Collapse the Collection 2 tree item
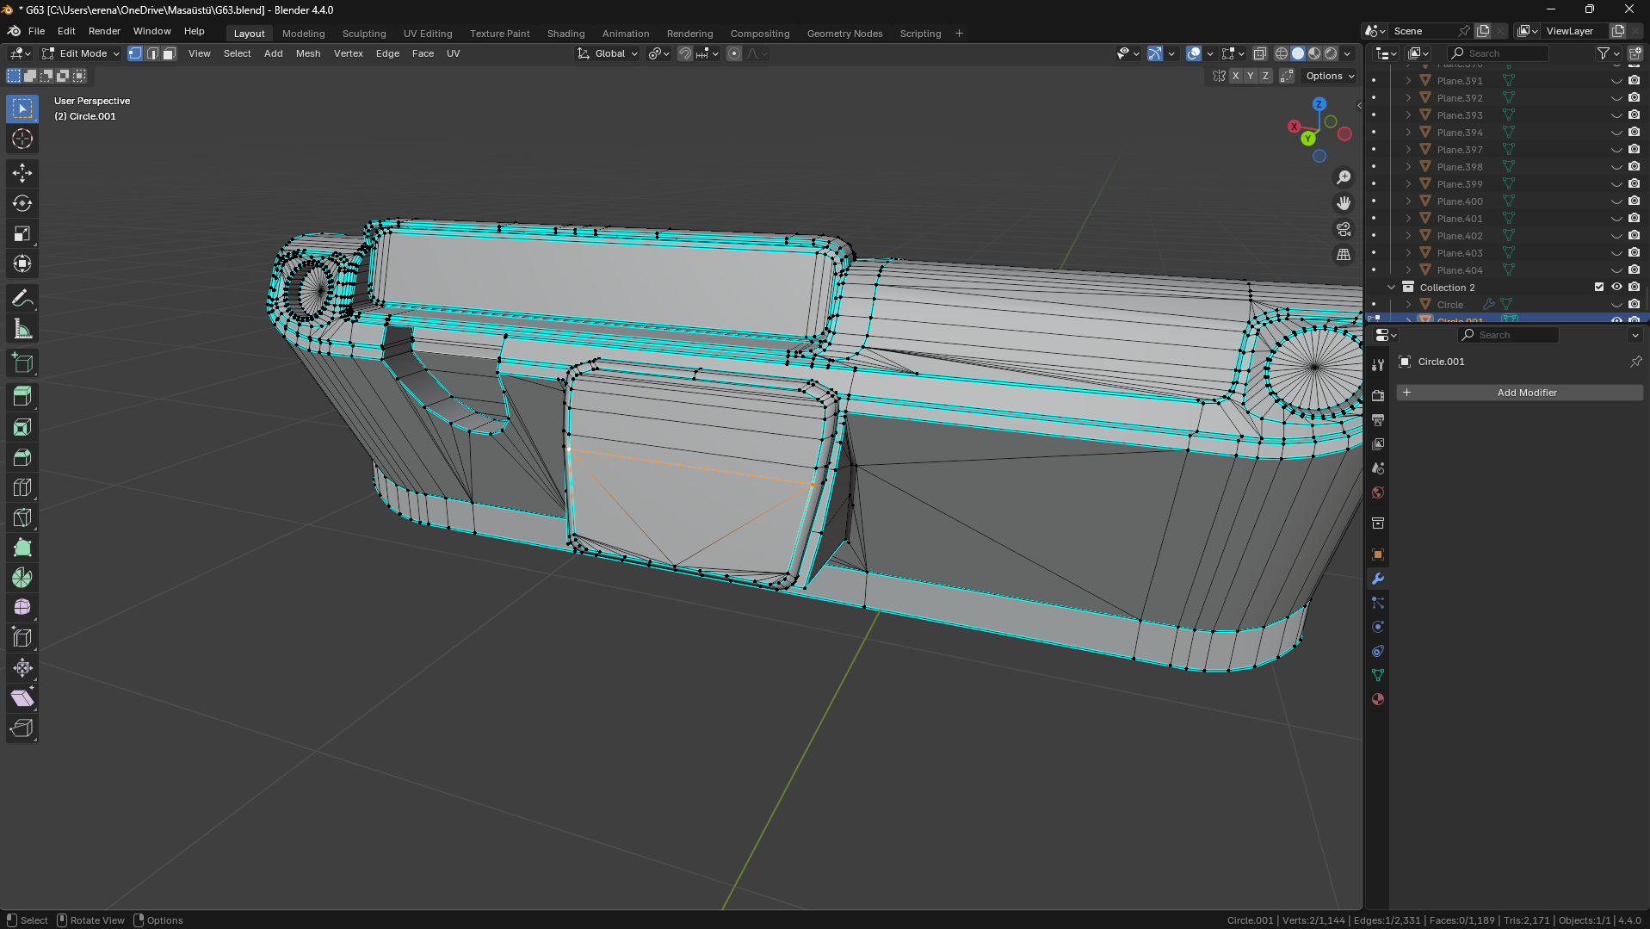 click(x=1391, y=287)
